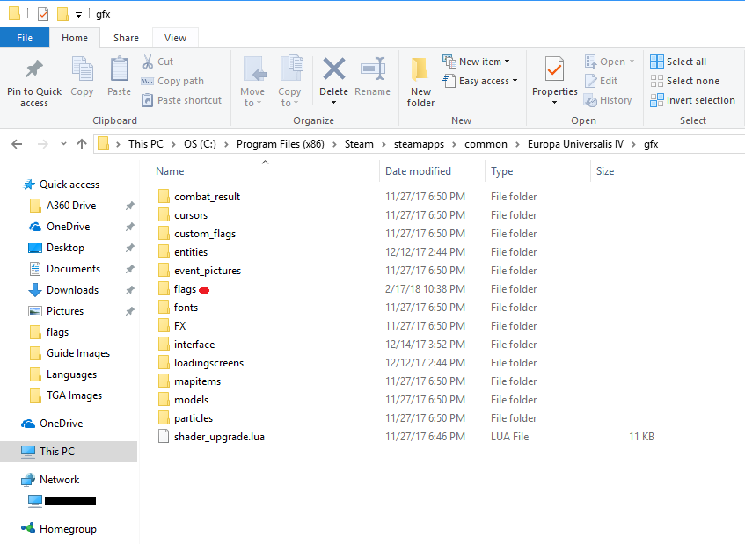745x544 pixels.
Task: Click the Rename icon
Action: [x=373, y=69]
